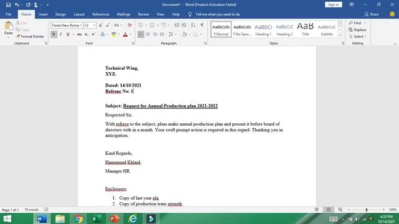Open the Find tool
399x224 pixels.
pyautogui.click(x=355, y=23)
